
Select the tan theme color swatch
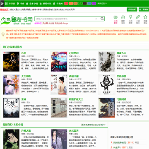pos(75,3)
